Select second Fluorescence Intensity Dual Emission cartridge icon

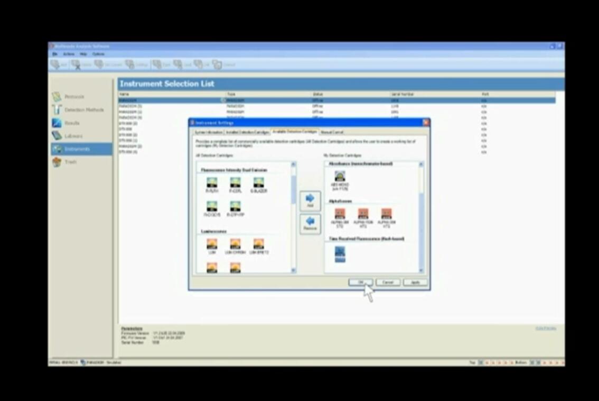point(236,185)
